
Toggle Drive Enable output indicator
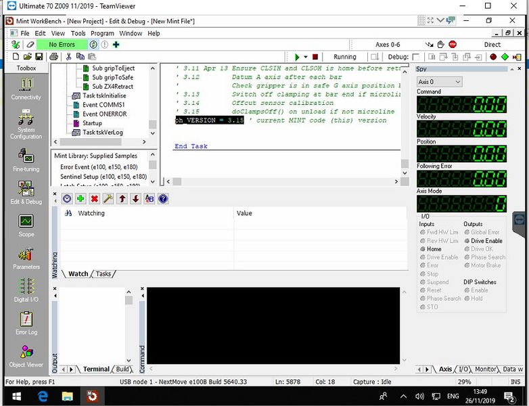(x=467, y=241)
